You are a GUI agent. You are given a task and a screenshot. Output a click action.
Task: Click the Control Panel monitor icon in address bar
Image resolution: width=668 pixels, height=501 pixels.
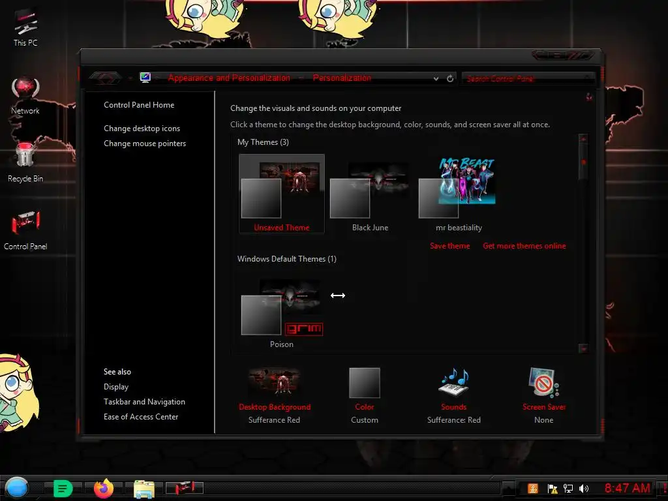[145, 78]
